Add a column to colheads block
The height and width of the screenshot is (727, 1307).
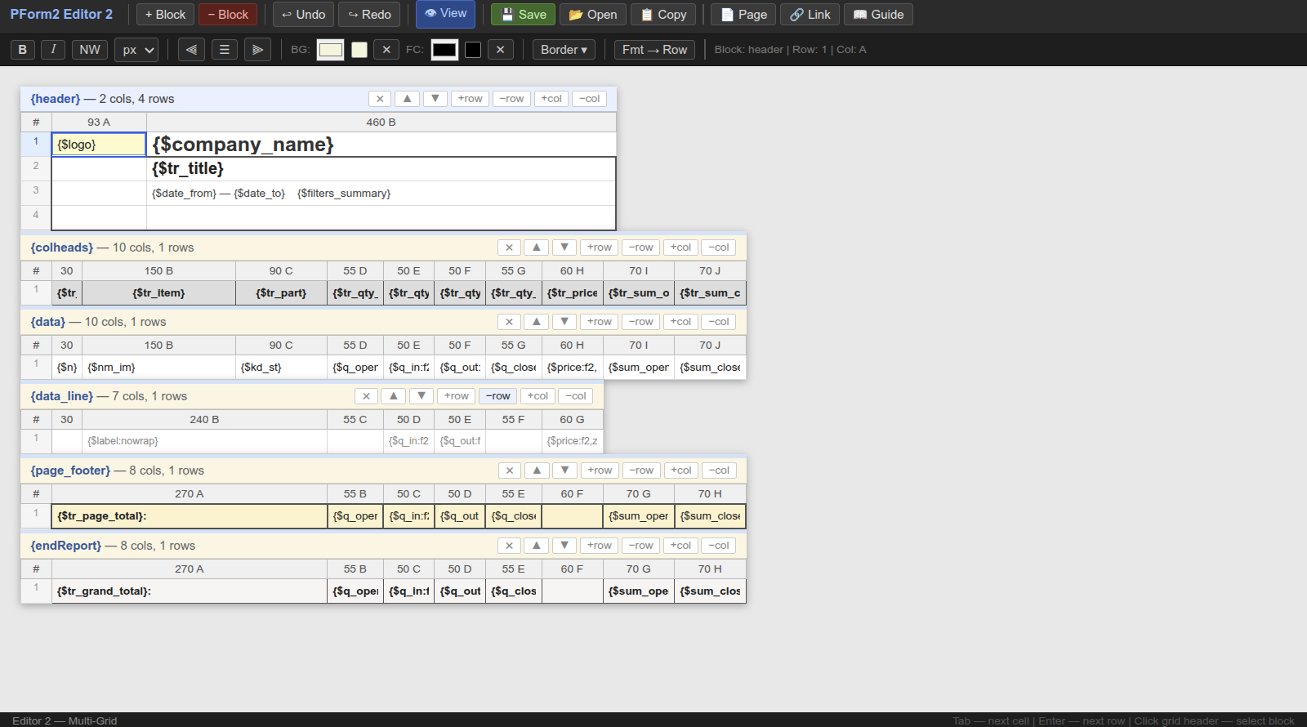point(680,248)
